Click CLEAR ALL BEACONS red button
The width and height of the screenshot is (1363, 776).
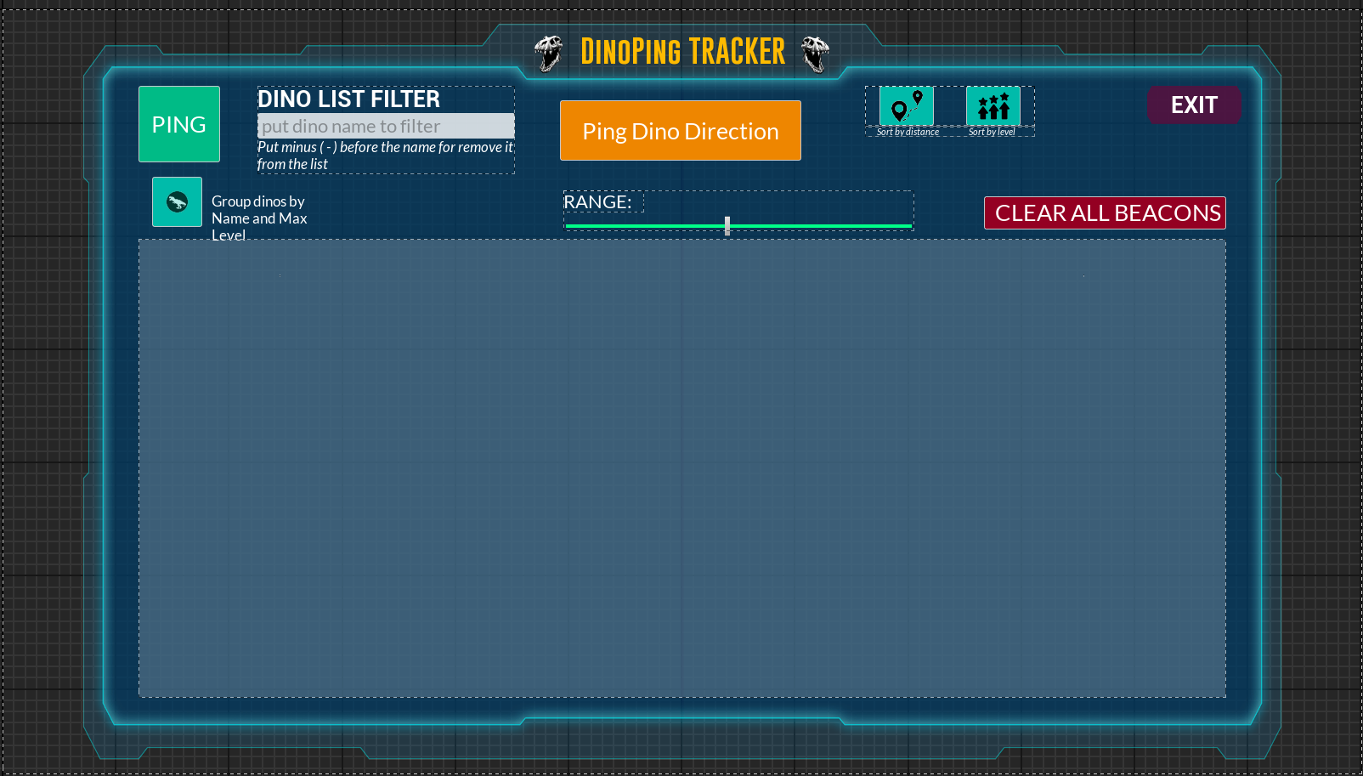tap(1105, 213)
